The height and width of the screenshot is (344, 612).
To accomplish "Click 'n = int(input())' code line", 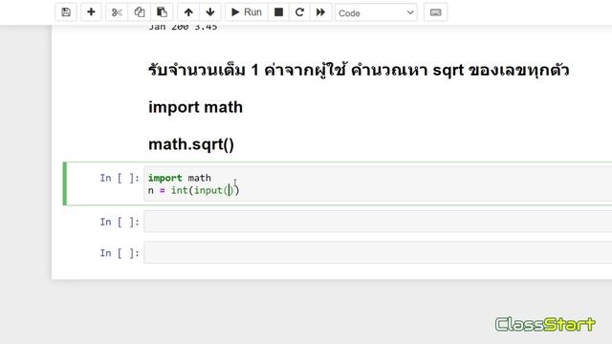I will pos(193,190).
